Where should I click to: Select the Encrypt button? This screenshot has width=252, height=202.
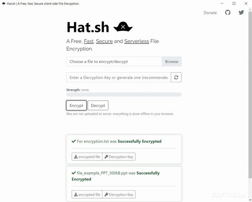point(76,105)
